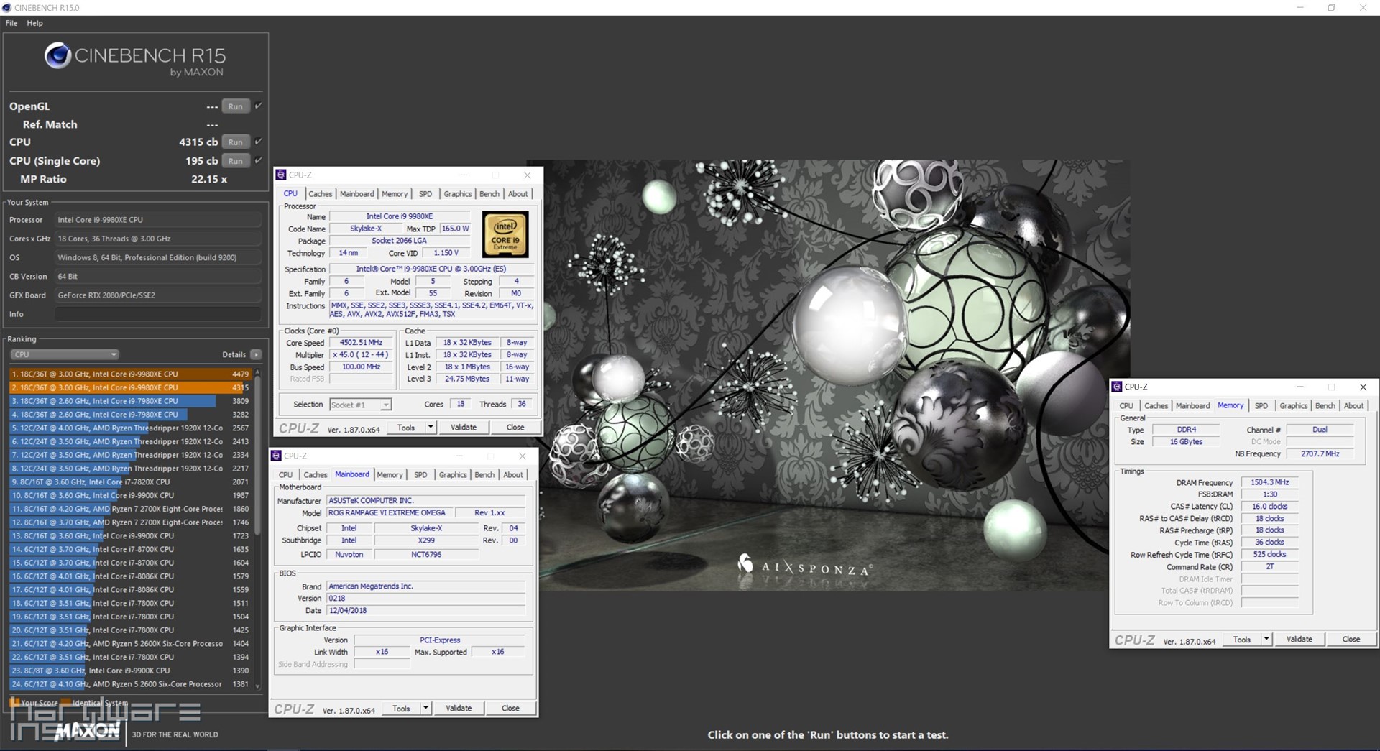The width and height of the screenshot is (1380, 751).
Task: Run the CPU benchmark
Action: coord(236,142)
